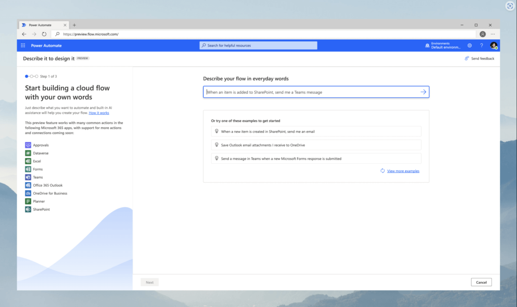Click the Send feedback icon
Viewport: 517px width, 307px height.
tap(467, 58)
